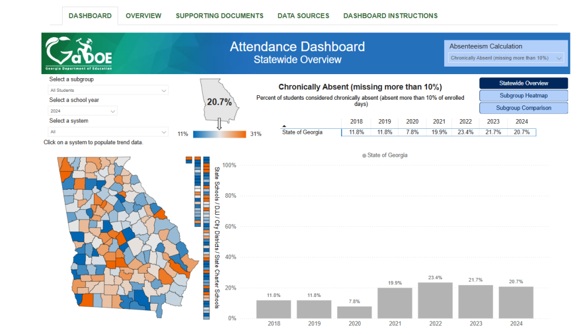Click the GaDOE logo in the header
Screen dimensions: 583x334
tap(79, 54)
